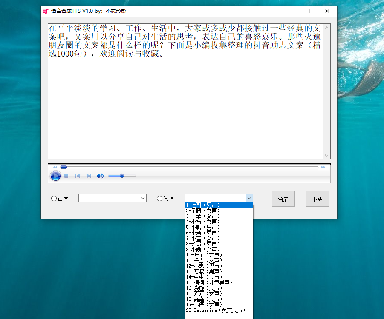Click the volume slider handle
Viewport: 384px width, 319px height.
point(122,176)
